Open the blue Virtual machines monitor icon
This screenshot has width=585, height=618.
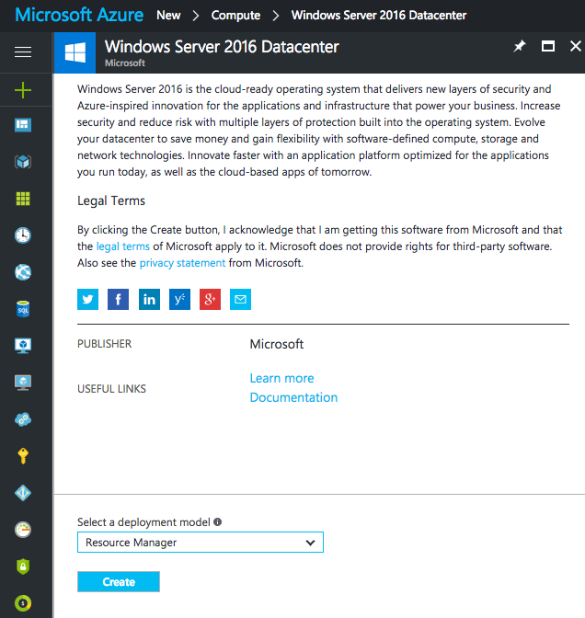23,346
